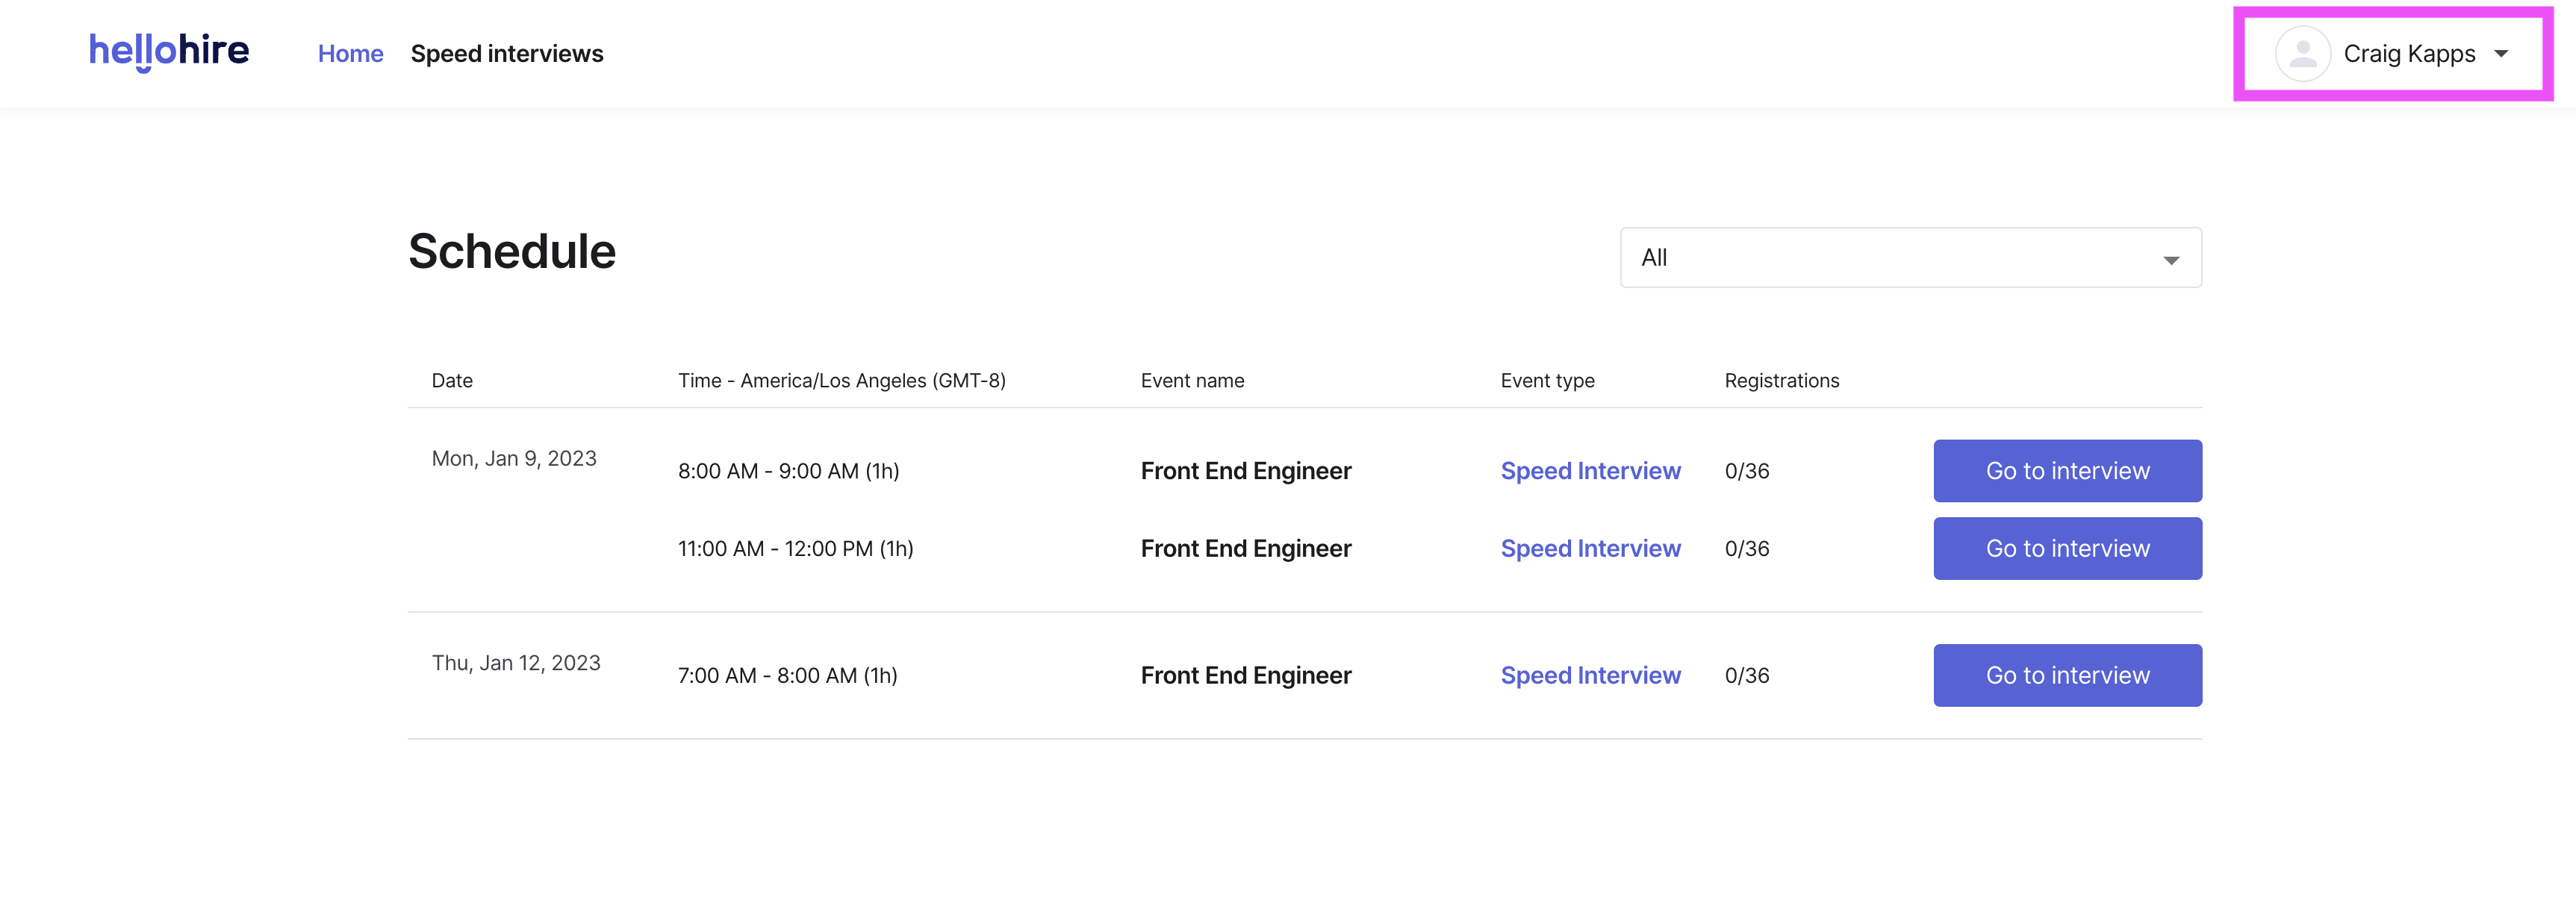Screen dimensions: 2576x918
Task: Go to interview for Jan 12 7:00 AM
Action: pos(2066,676)
